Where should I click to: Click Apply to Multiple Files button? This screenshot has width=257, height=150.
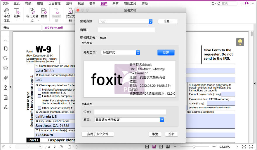(98, 134)
